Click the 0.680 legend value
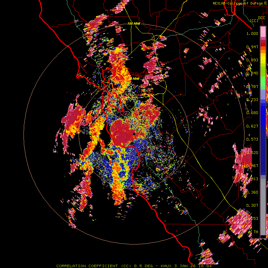Viewport: 268px width, 268px height. point(252,113)
